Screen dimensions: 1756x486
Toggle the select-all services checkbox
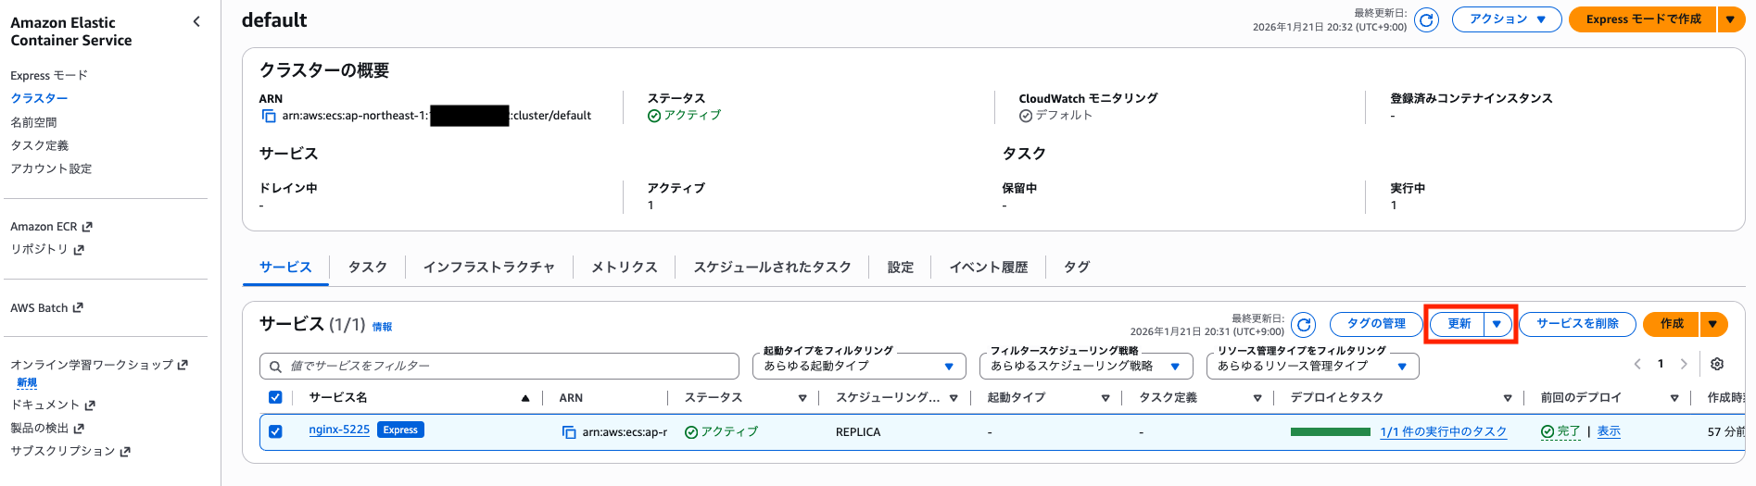click(x=275, y=397)
